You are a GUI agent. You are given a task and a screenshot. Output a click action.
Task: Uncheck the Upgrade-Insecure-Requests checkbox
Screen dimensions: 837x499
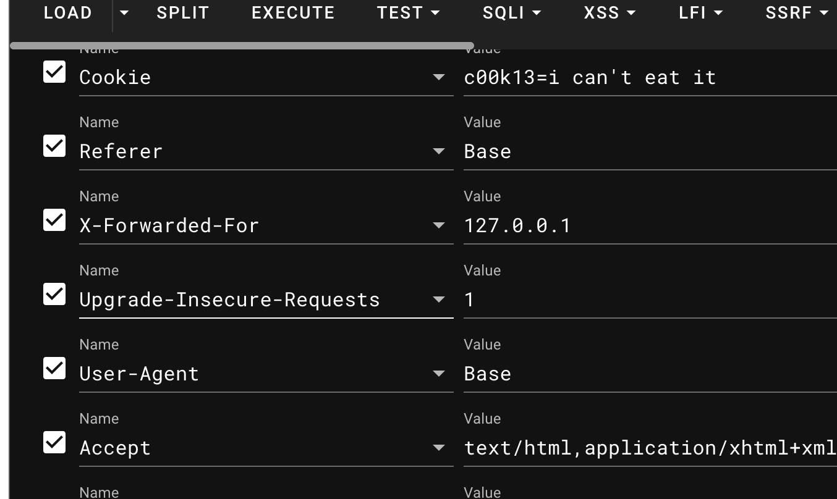coord(54,295)
